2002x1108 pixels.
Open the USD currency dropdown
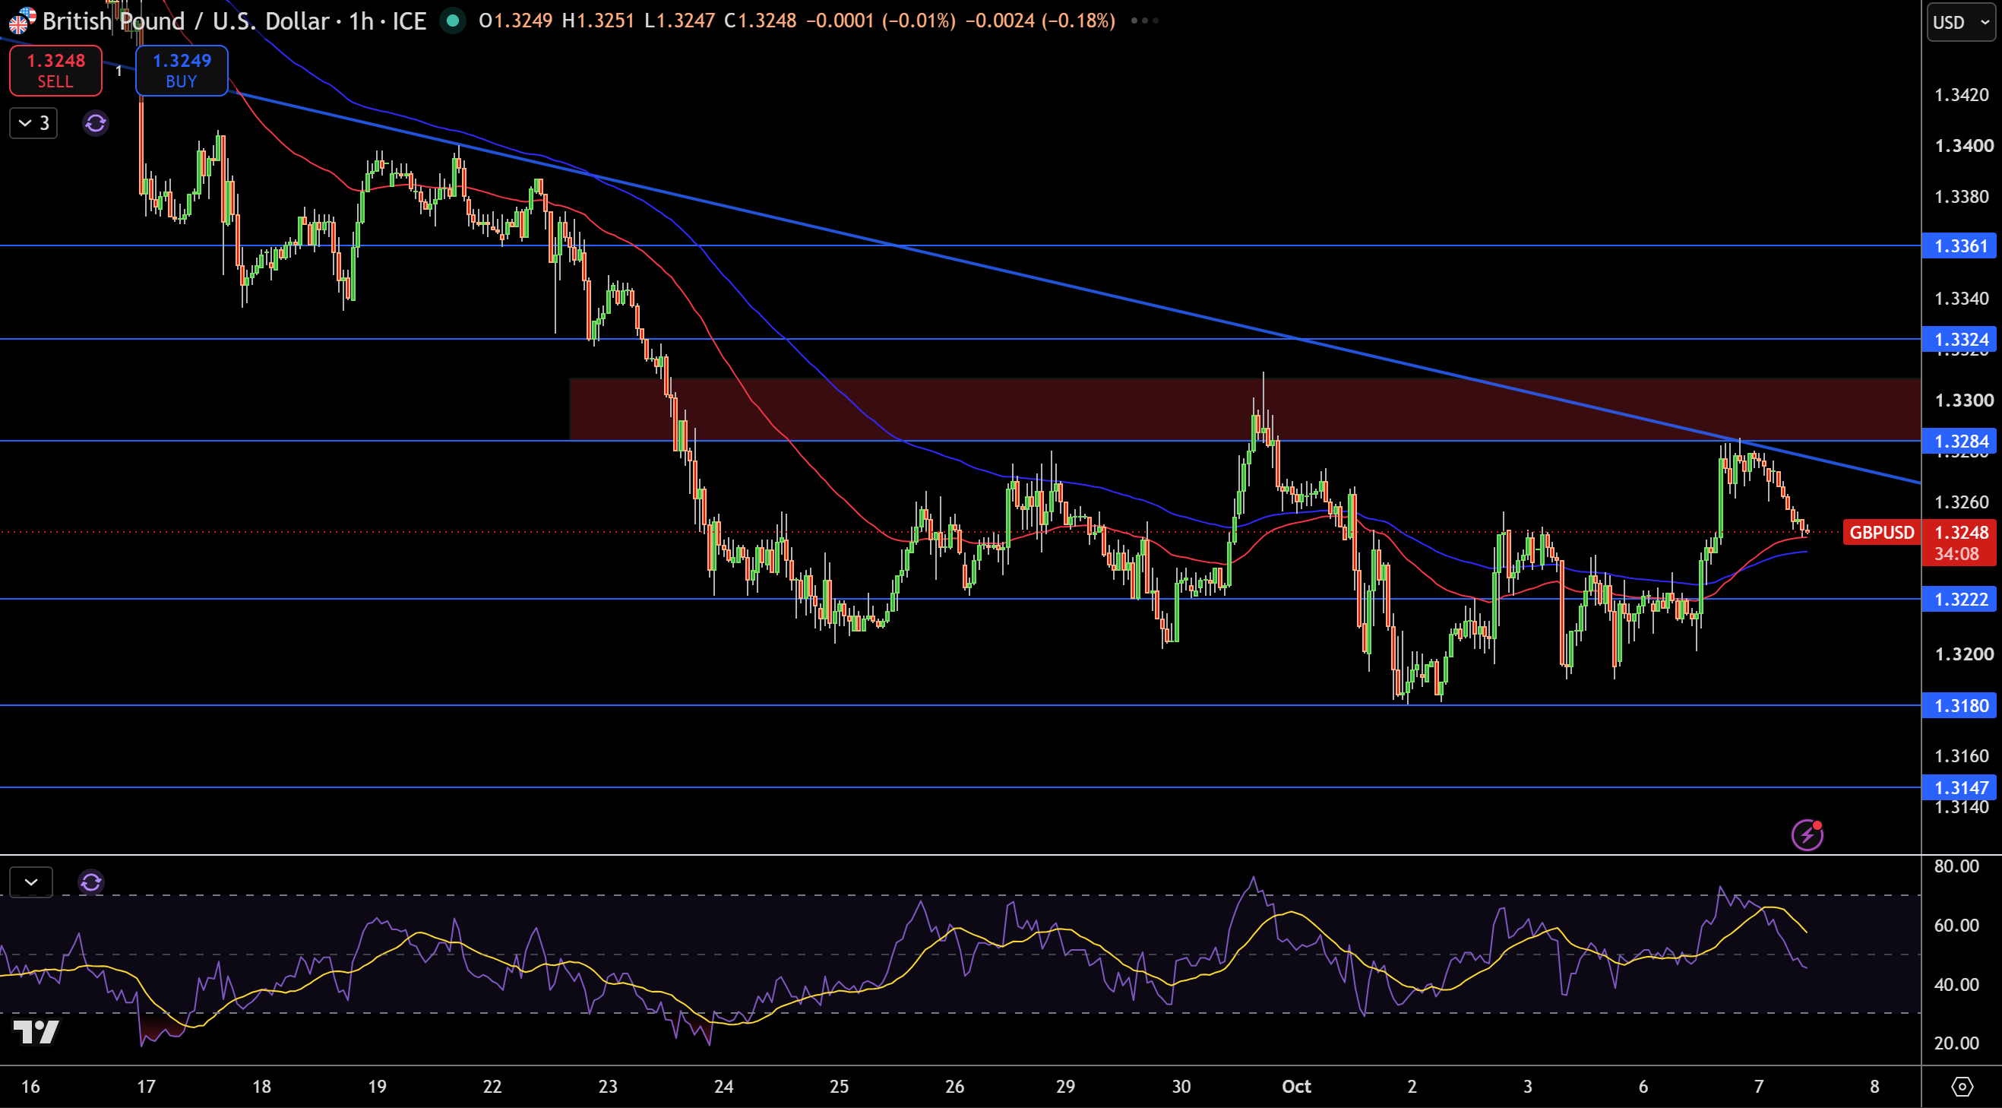[x=1961, y=22]
